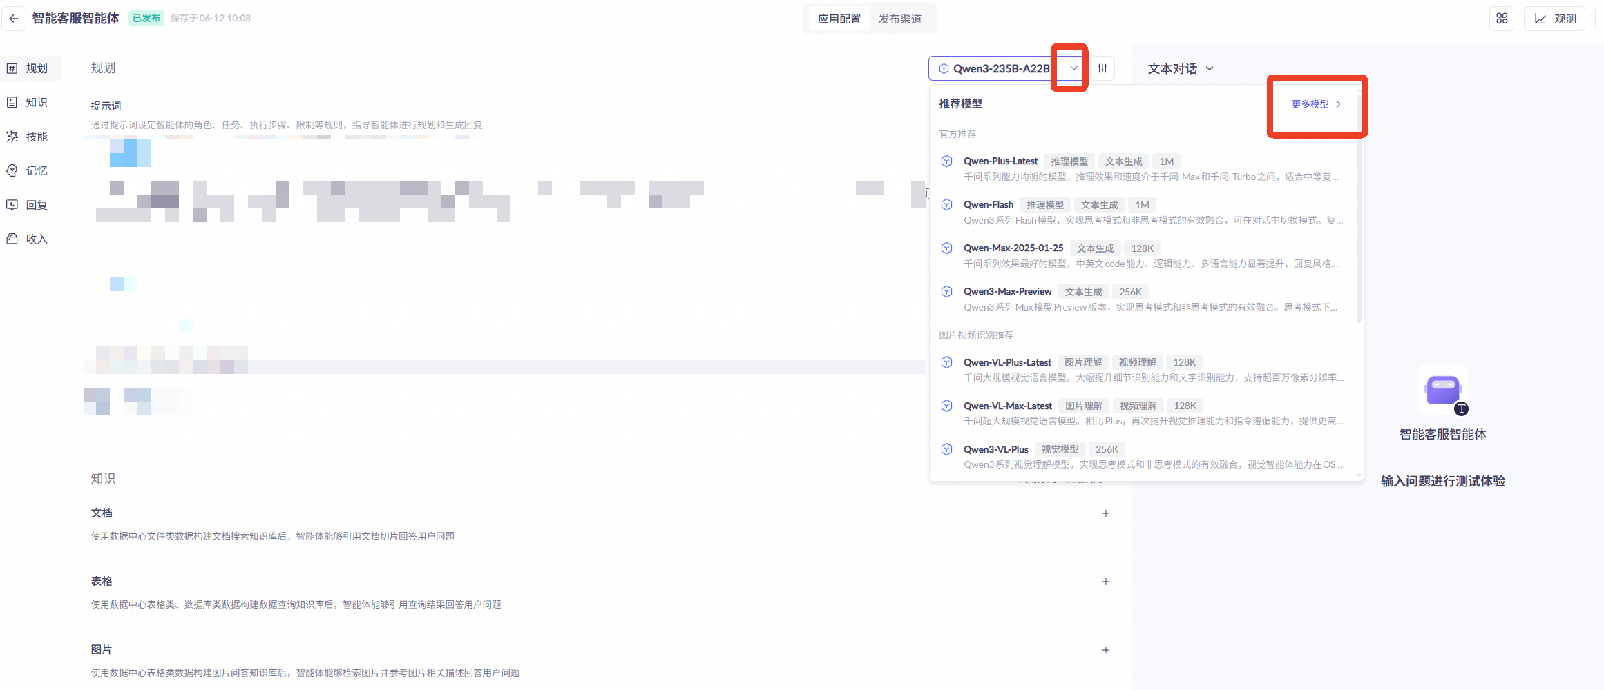Collapse the Qwen3-235B-A22B model selector chevron
The height and width of the screenshot is (690, 1604).
pyautogui.click(x=1073, y=68)
